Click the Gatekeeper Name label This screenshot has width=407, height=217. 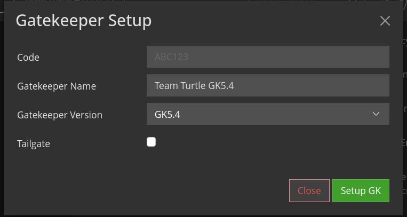coord(57,86)
